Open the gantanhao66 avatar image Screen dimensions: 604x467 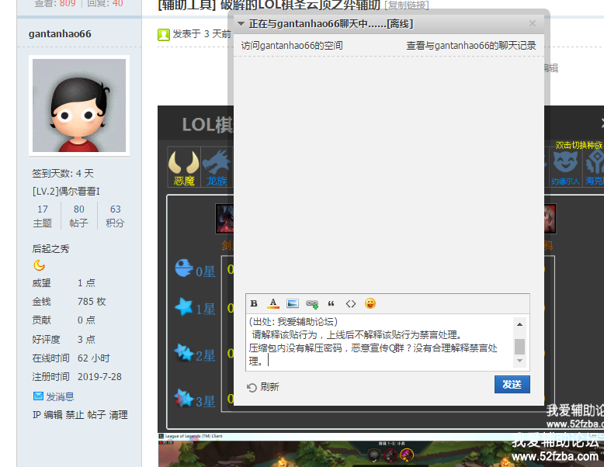pyautogui.click(x=79, y=105)
